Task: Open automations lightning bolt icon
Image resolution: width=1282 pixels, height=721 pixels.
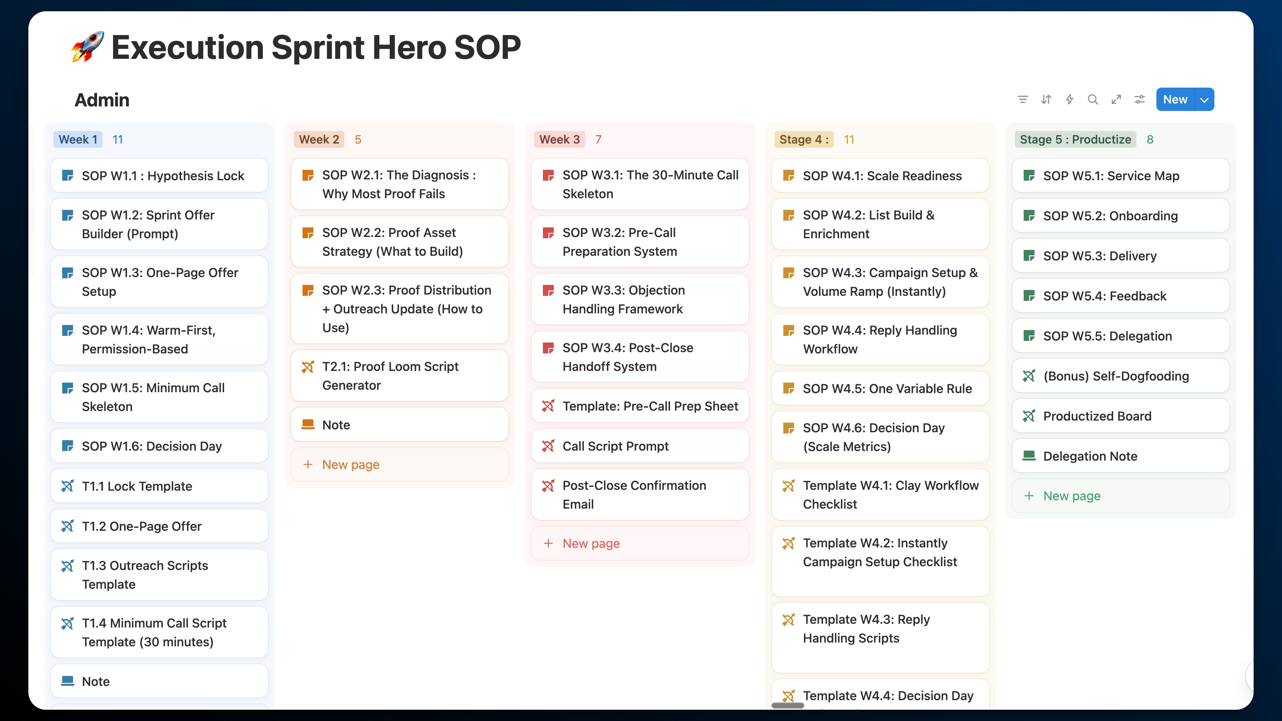Action: [x=1069, y=100]
